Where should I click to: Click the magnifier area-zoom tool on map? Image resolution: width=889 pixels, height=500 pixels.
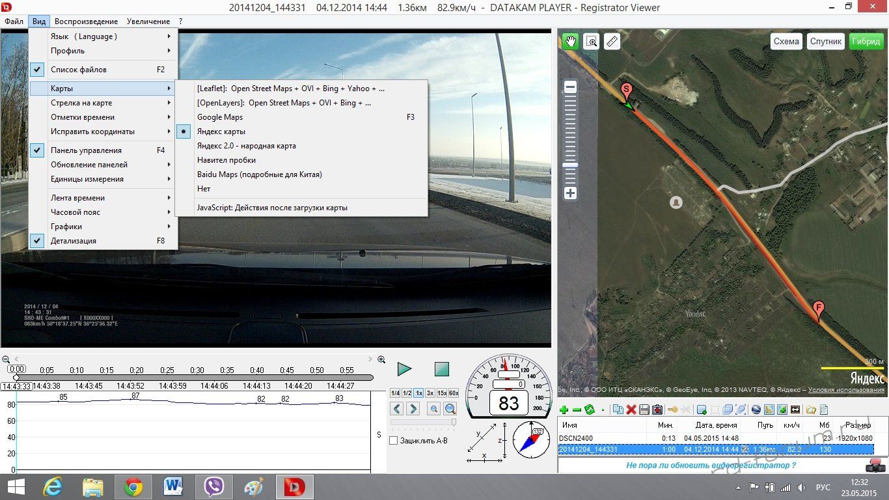(x=591, y=42)
